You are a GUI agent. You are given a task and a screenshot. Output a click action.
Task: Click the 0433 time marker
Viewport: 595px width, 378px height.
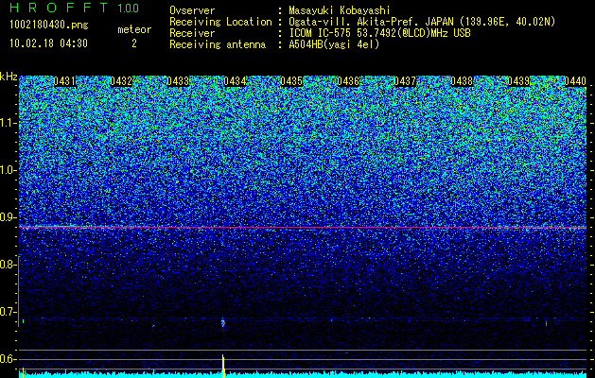(x=178, y=81)
